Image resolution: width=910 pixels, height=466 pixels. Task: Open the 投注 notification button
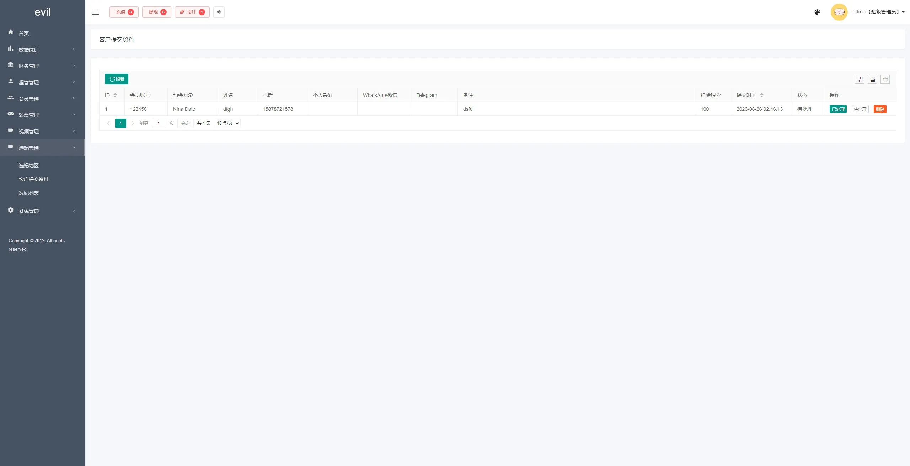(192, 12)
